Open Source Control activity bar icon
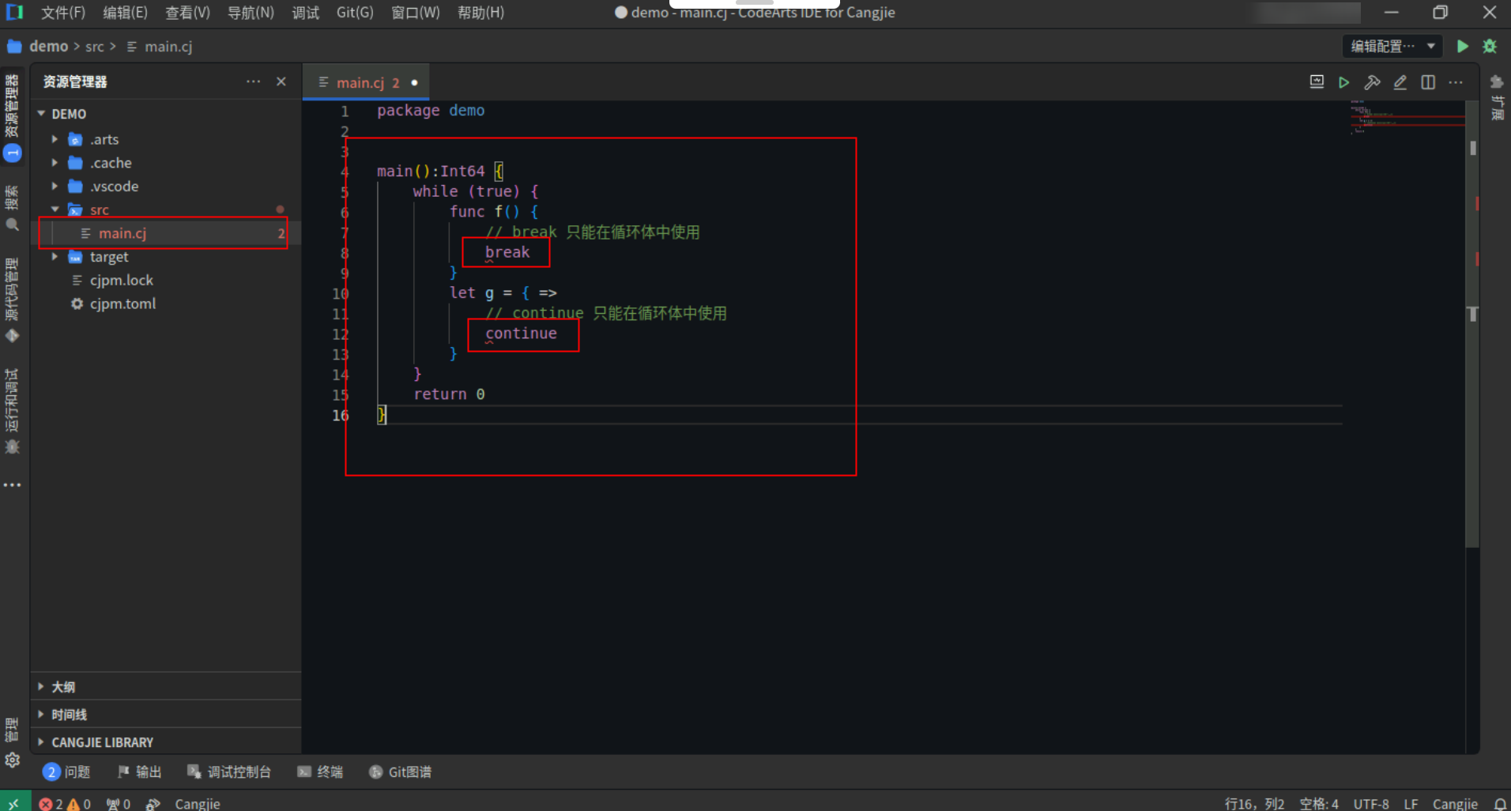This screenshot has width=1511, height=811. coord(13,300)
